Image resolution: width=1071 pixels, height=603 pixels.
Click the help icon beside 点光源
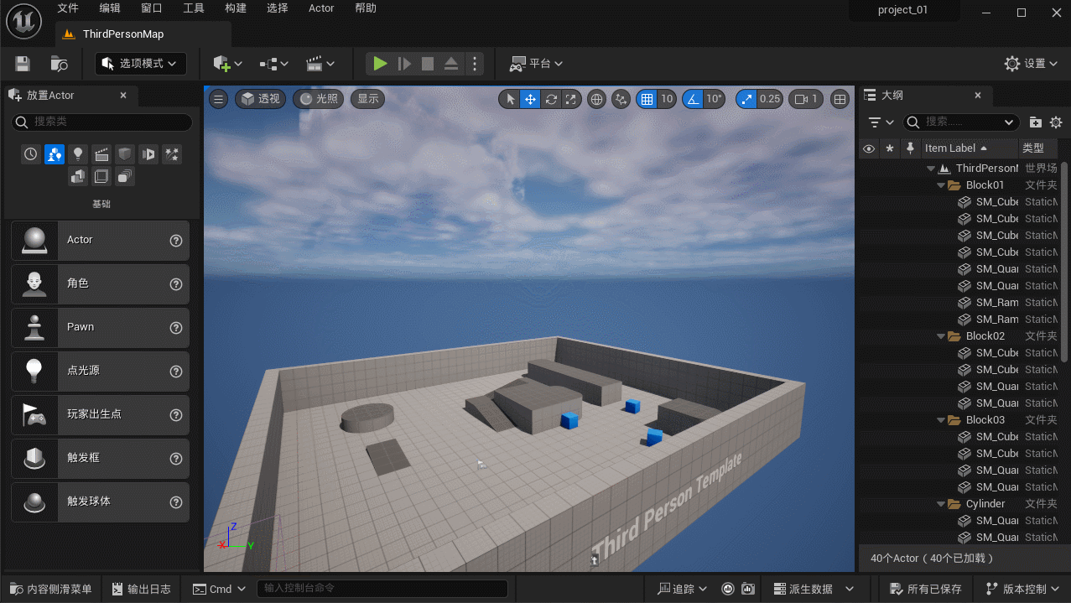pos(176,371)
